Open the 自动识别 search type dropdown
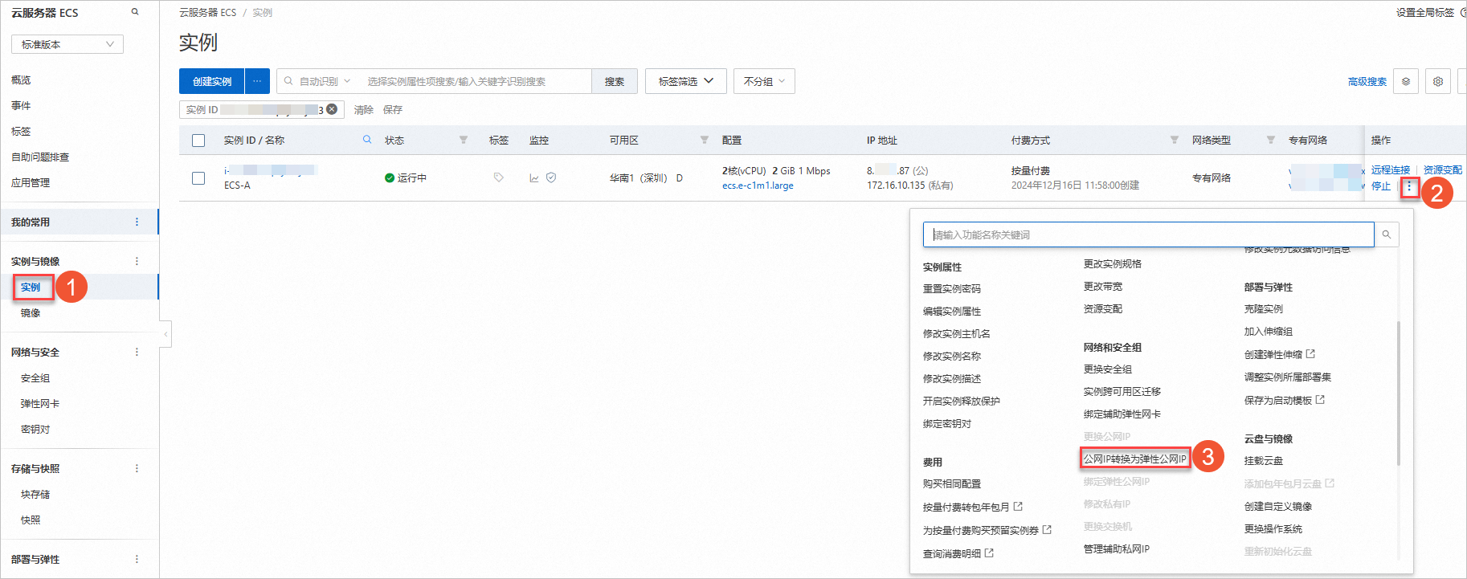This screenshot has width=1467, height=579. click(318, 81)
